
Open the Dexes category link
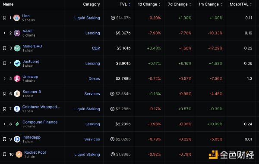click(94, 78)
